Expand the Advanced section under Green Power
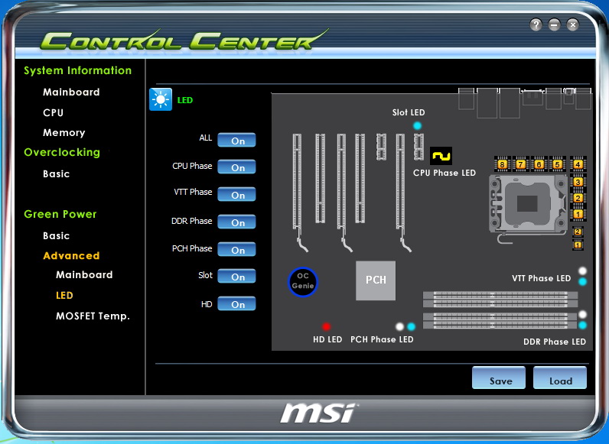 pyautogui.click(x=71, y=256)
